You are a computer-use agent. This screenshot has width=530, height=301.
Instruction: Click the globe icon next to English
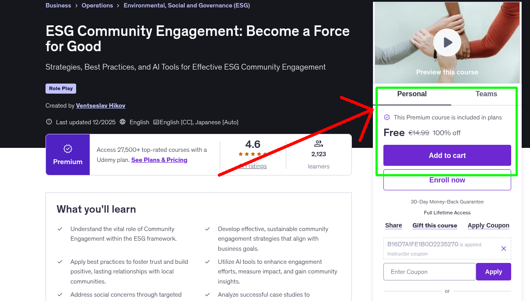coord(122,122)
